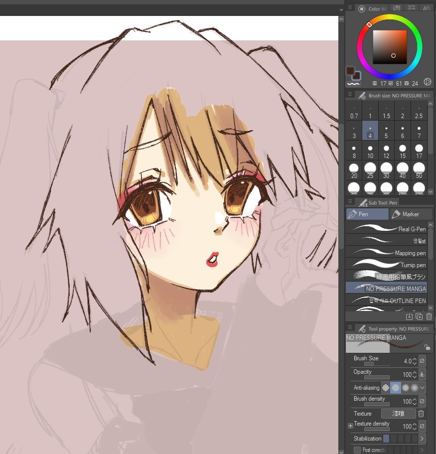Click the Texture 漆喰 button
Image resolution: width=436 pixels, height=454 pixels.
pos(399,413)
